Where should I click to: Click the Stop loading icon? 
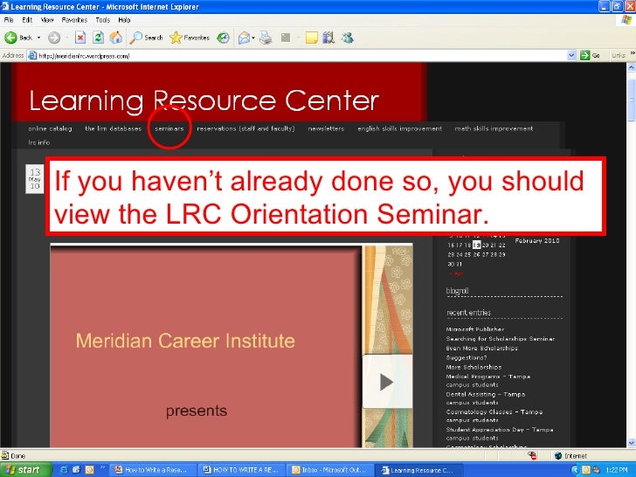(79, 38)
